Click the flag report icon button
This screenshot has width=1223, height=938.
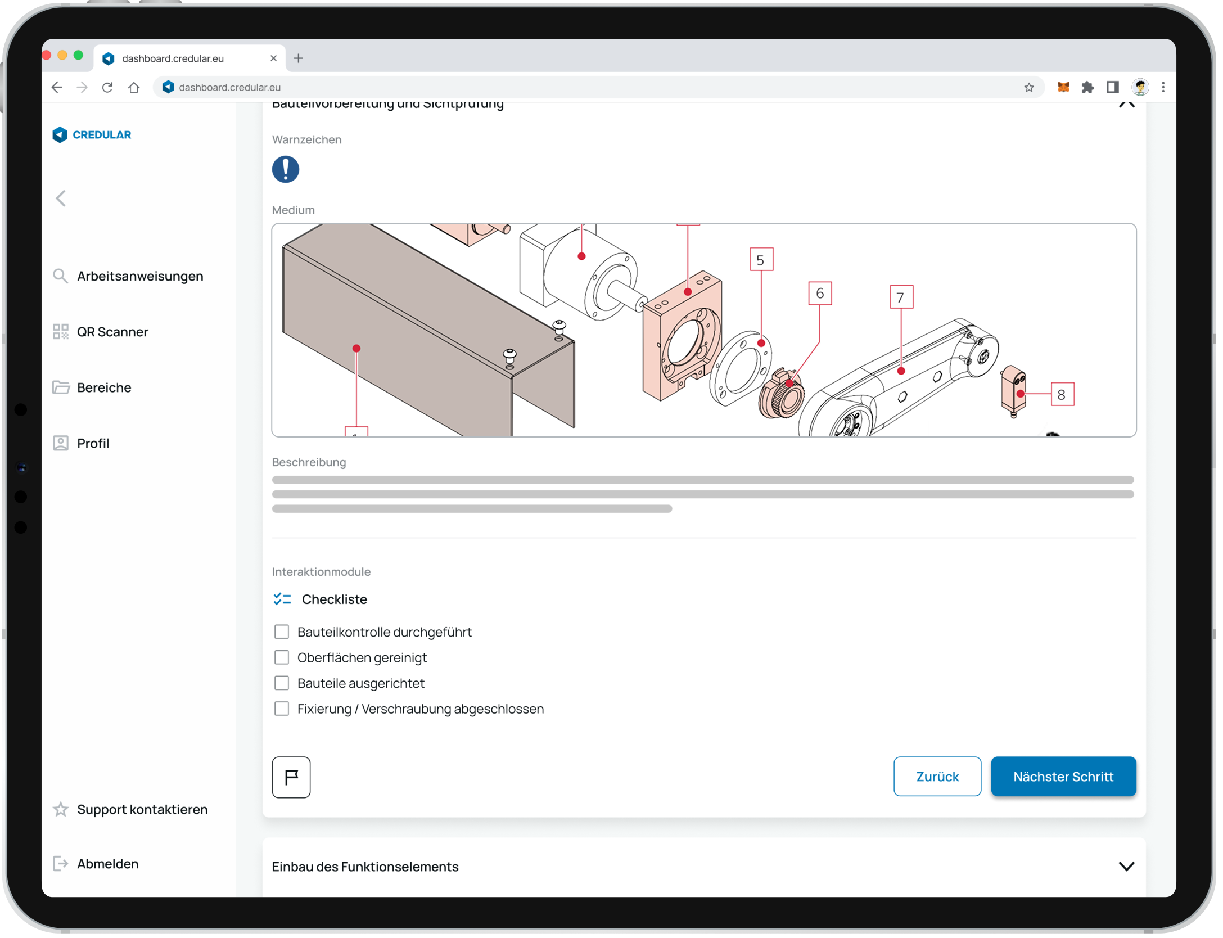pos(291,777)
